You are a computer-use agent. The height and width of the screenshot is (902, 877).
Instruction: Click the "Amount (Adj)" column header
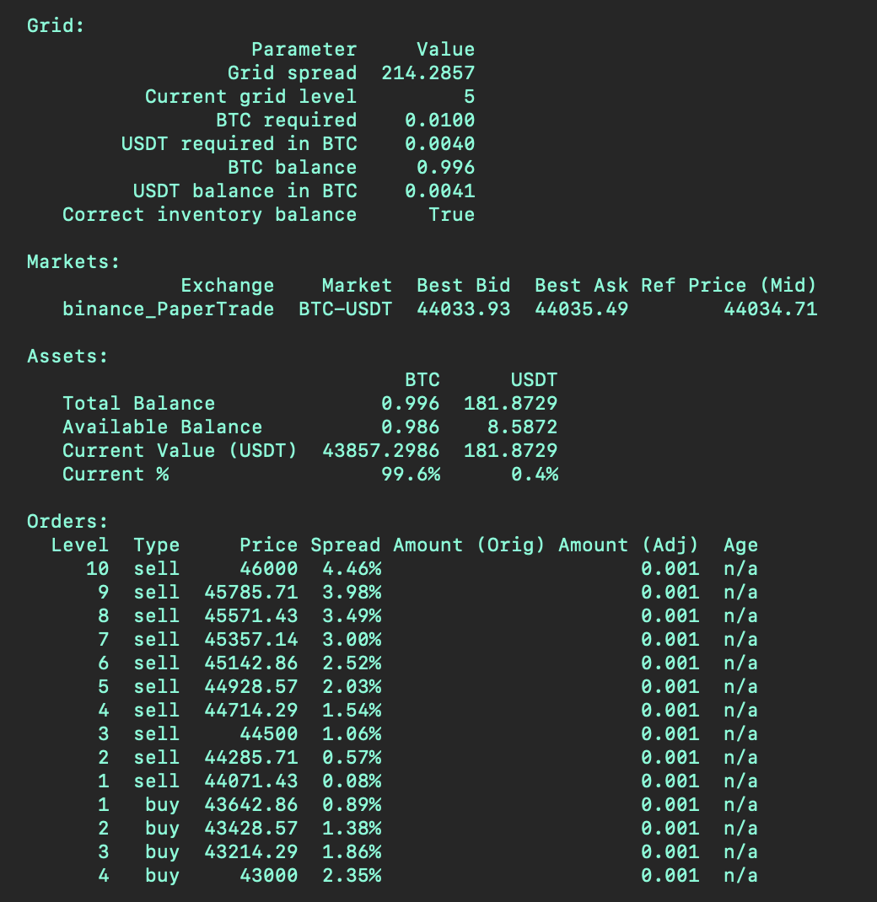[x=628, y=545]
